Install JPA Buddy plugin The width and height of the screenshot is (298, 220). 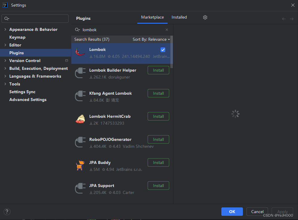coord(158,162)
